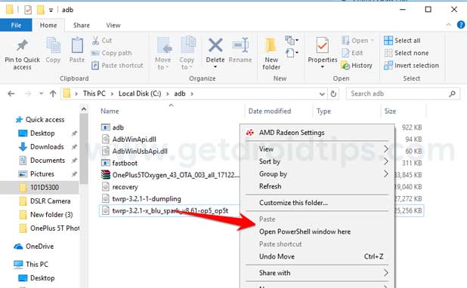Click Paste shortcut in Clipboard group

117,66
